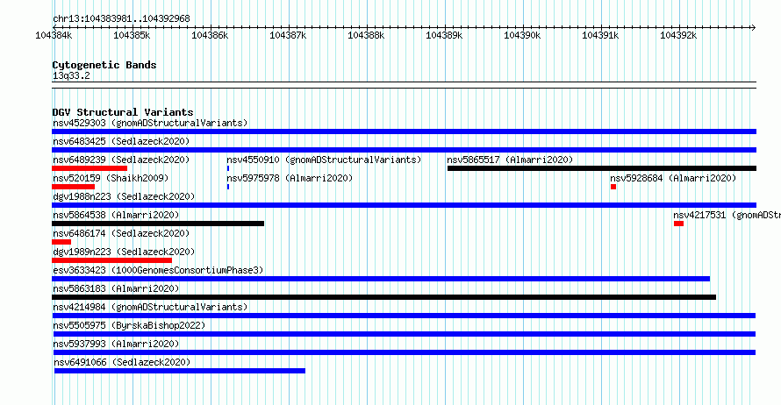
Task: Select the blue bar under nsv5505975
Action: coord(404,334)
